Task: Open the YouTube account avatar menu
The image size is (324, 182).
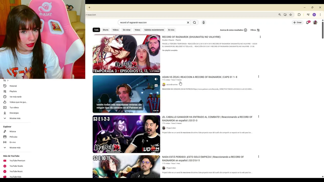Action: tap(315, 22)
